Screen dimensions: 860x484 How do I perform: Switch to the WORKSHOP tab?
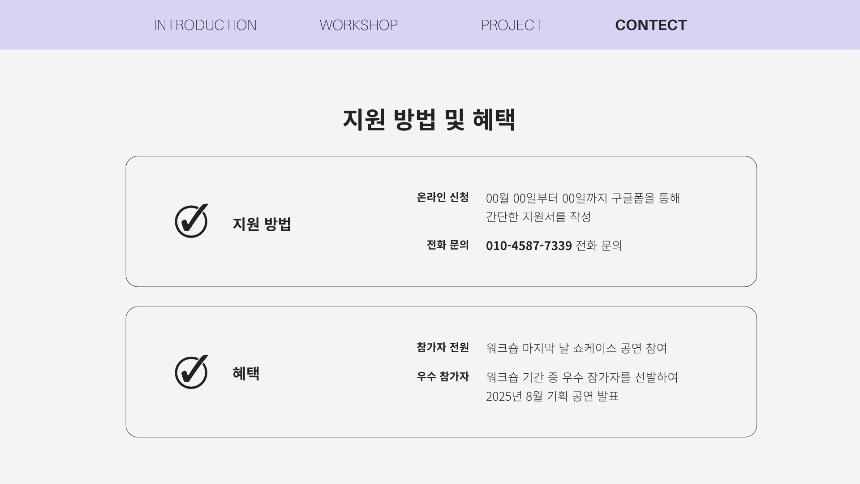click(358, 25)
